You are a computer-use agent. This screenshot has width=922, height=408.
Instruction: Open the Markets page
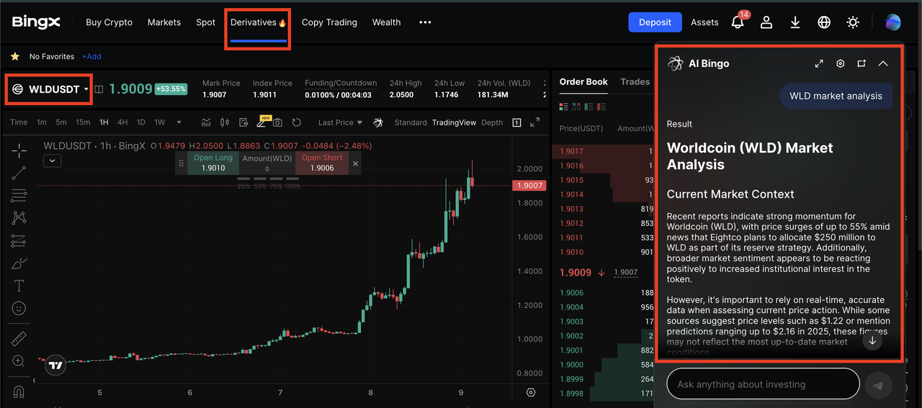(164, 22)
